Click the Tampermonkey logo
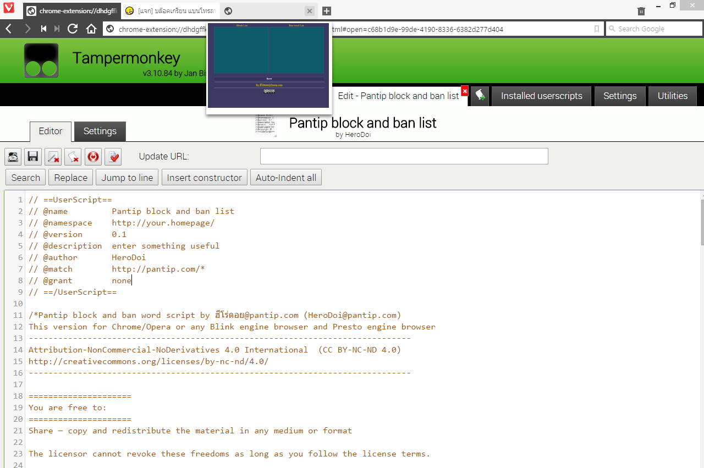This screenshot has width=704, height=468. tap(41, 60)
